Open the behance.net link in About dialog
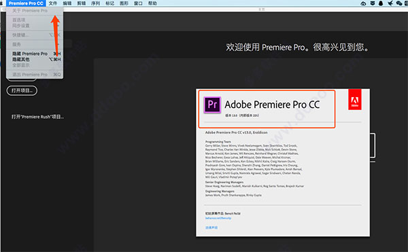Image resolution: width=408 pixels, height=252 pixels. click(x=218, y=218)
